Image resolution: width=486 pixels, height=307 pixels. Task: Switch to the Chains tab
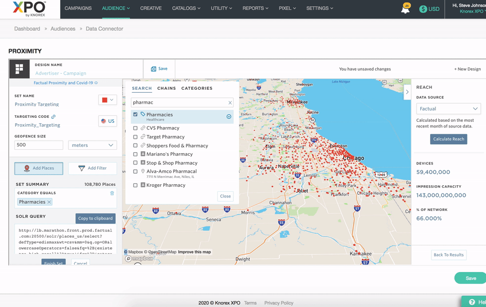point(166,88)
